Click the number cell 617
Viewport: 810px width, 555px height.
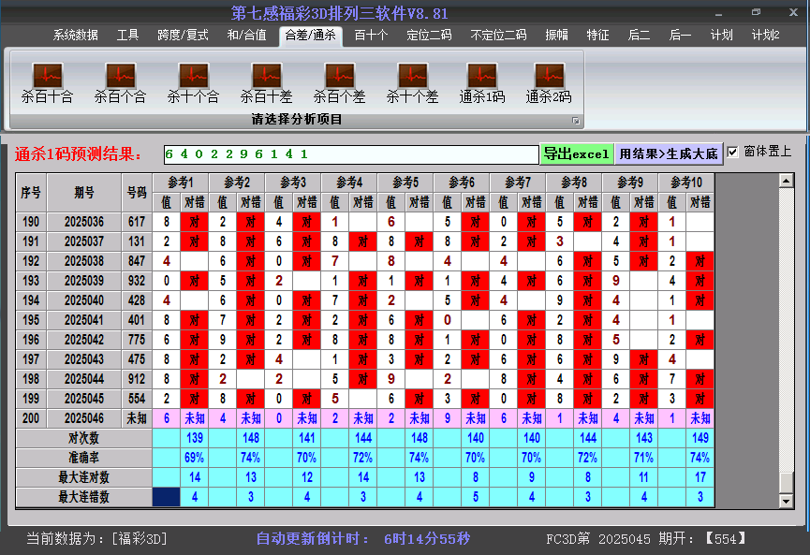(x=137, y=222)
